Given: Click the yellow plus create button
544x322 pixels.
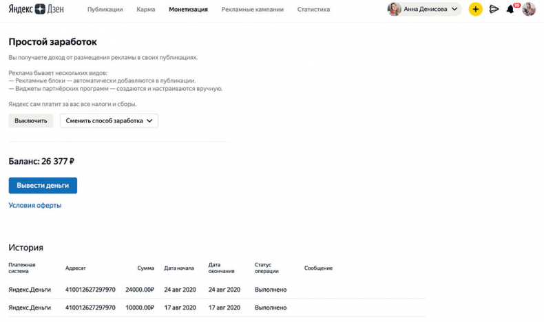Looking at the screenshot, I should [475, 10].
